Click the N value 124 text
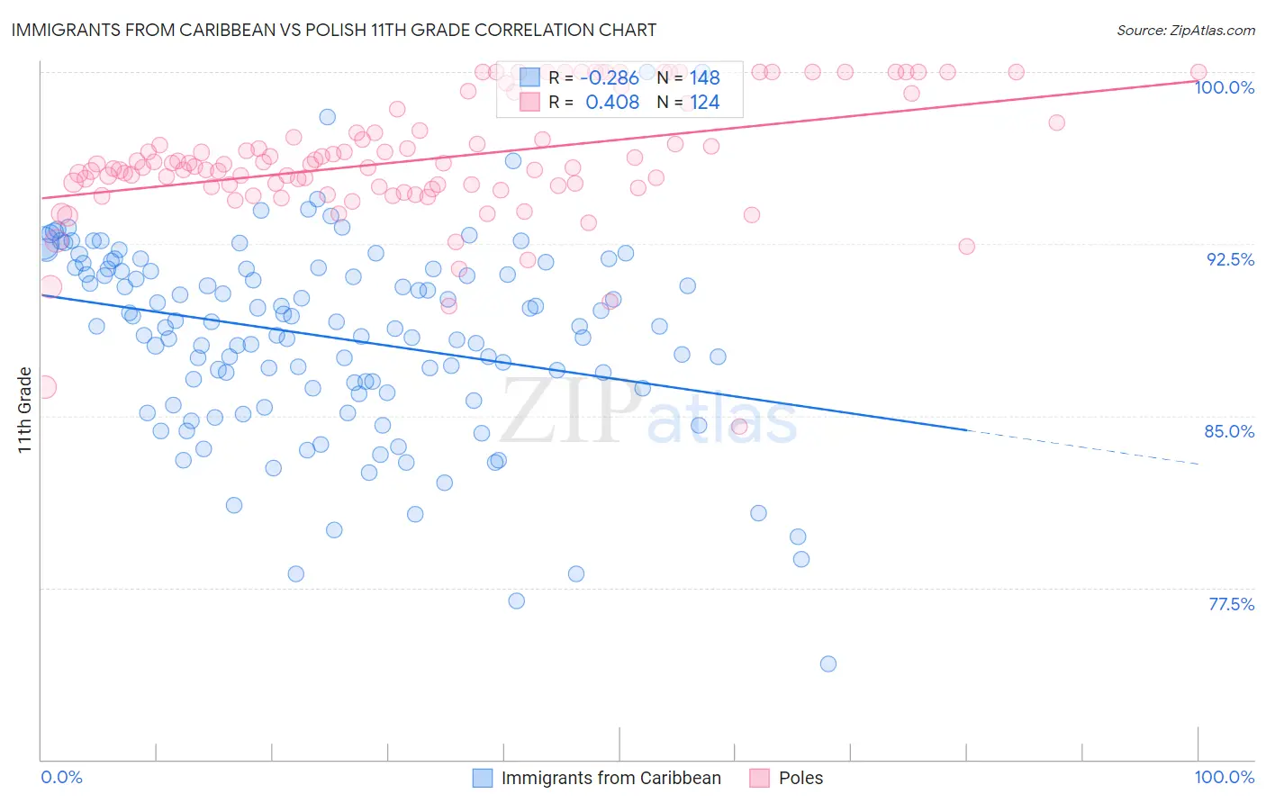1266x803 pixels. click(x=705, y=102)
